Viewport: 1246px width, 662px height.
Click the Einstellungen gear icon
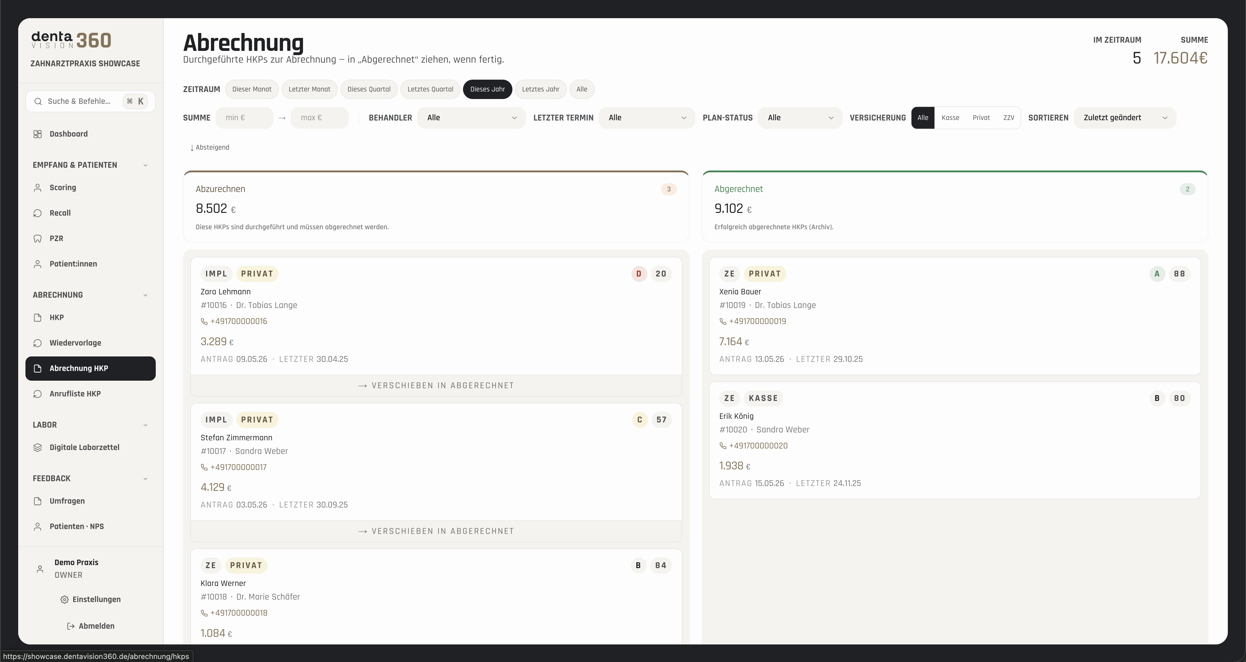(x=64, y=600)
